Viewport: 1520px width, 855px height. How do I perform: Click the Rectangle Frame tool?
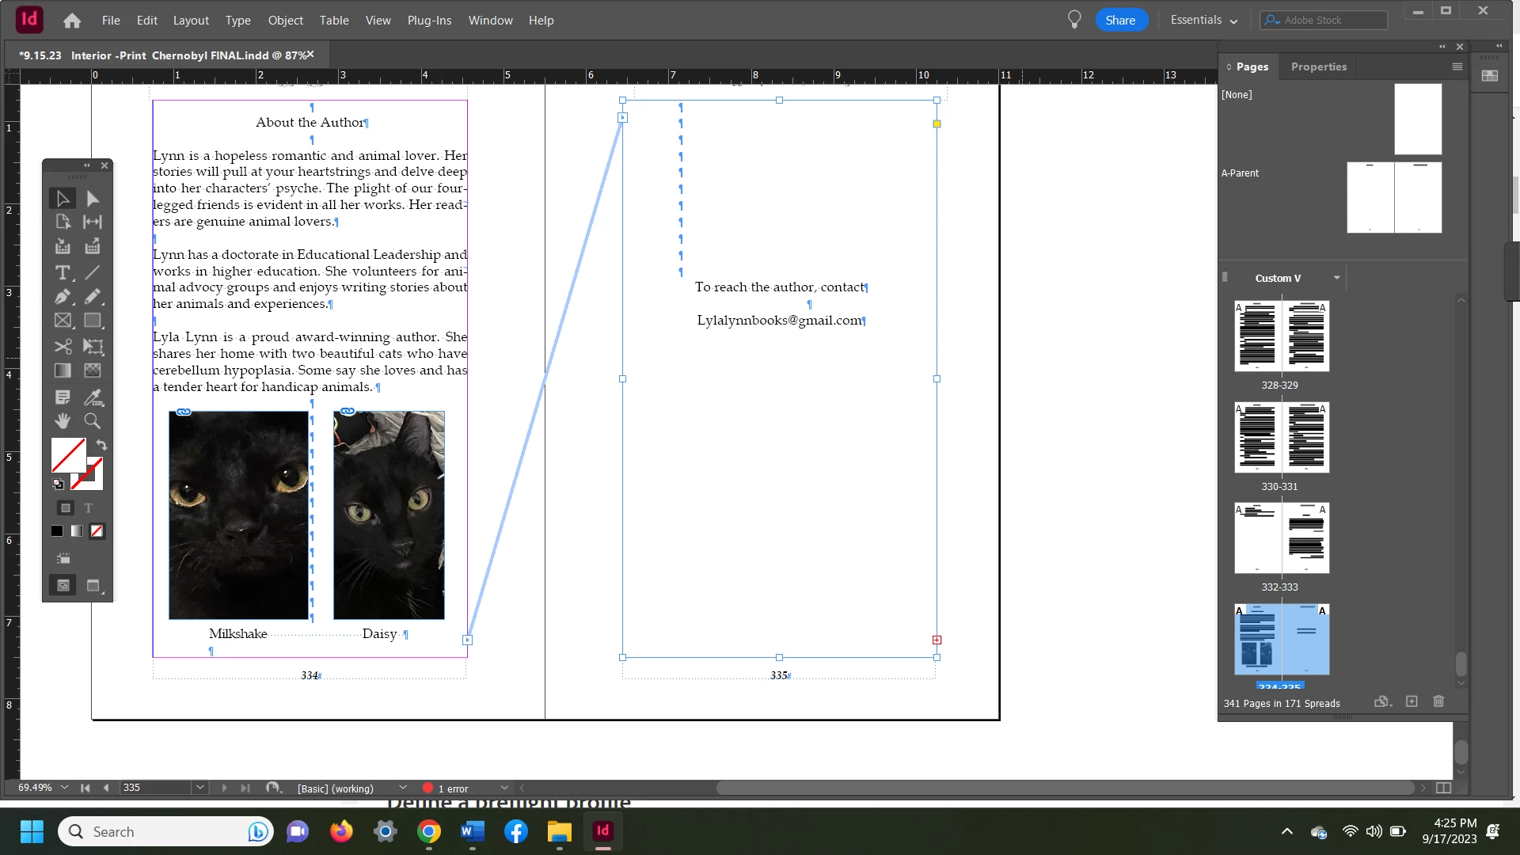pos(63,321)
